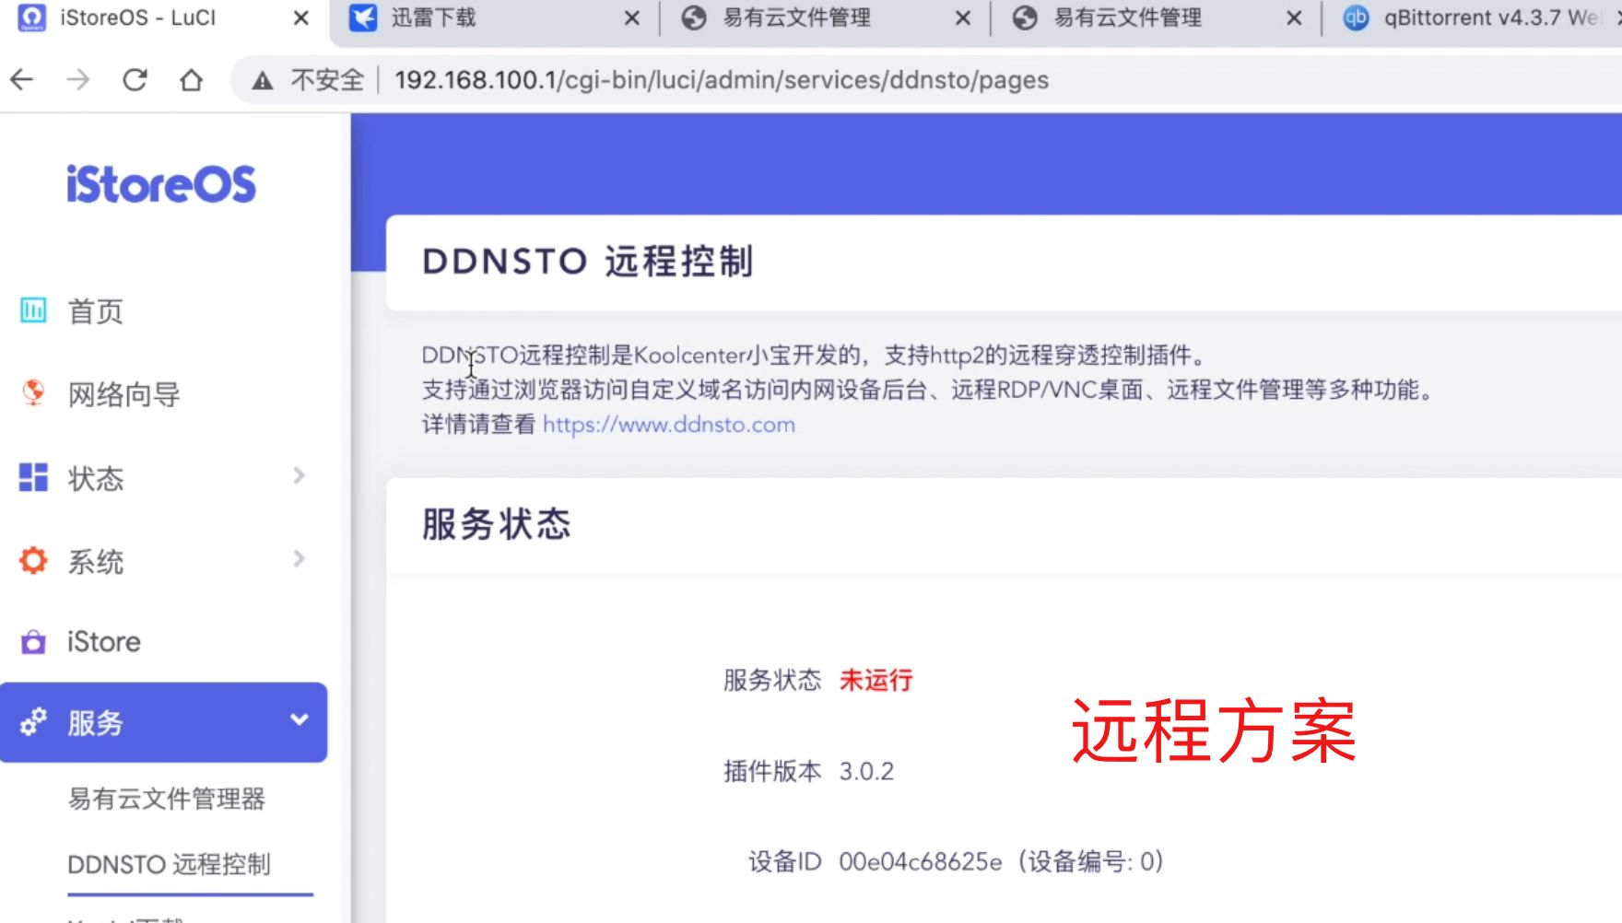
Task: Click the 服务 gears icon
Action: coord(33,722)
